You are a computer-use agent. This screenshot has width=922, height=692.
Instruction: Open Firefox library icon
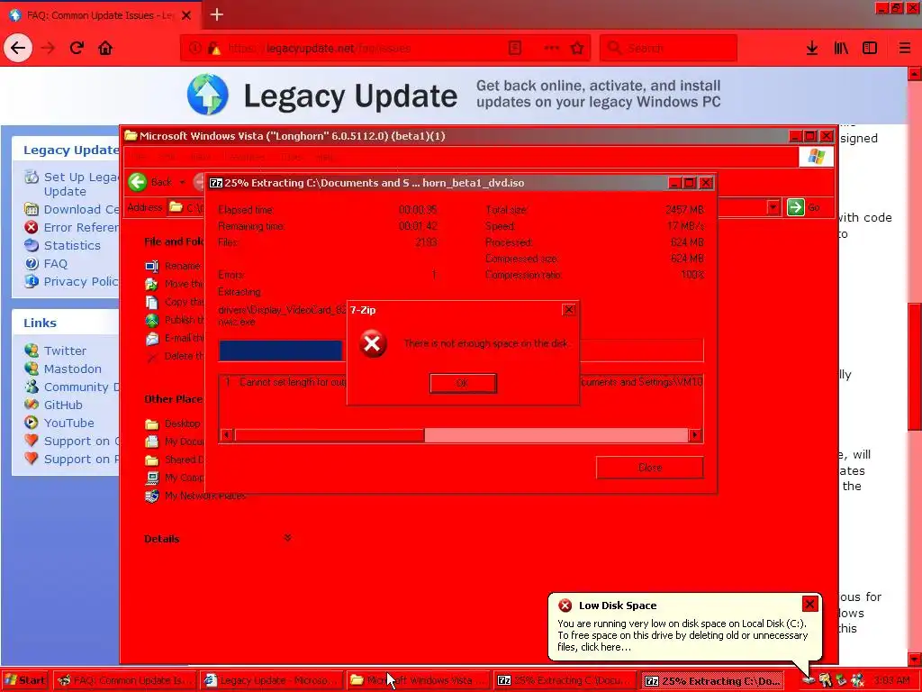[x=841, y=49]
